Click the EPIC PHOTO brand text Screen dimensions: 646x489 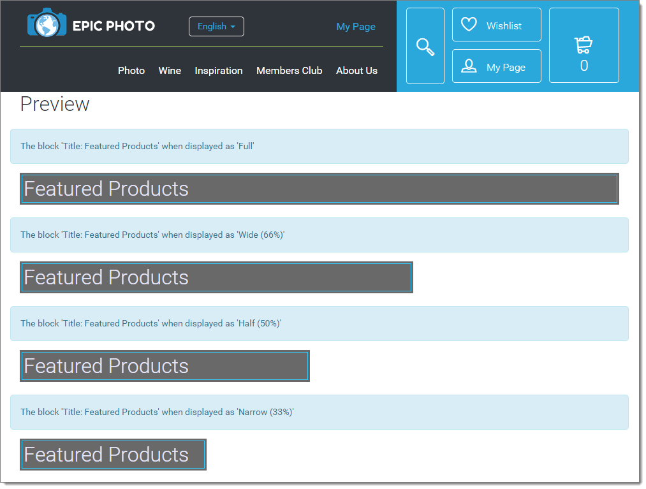point(114,26)
